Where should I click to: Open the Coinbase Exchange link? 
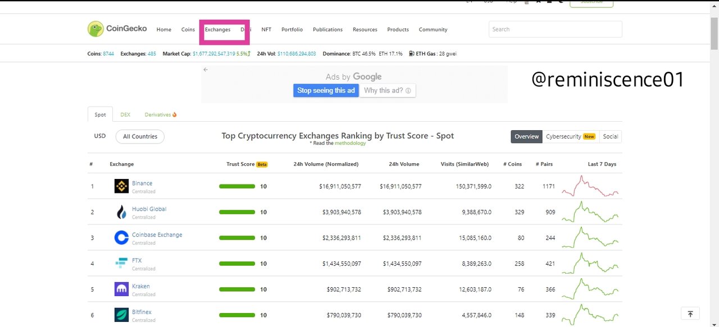(x=157, y=235)
